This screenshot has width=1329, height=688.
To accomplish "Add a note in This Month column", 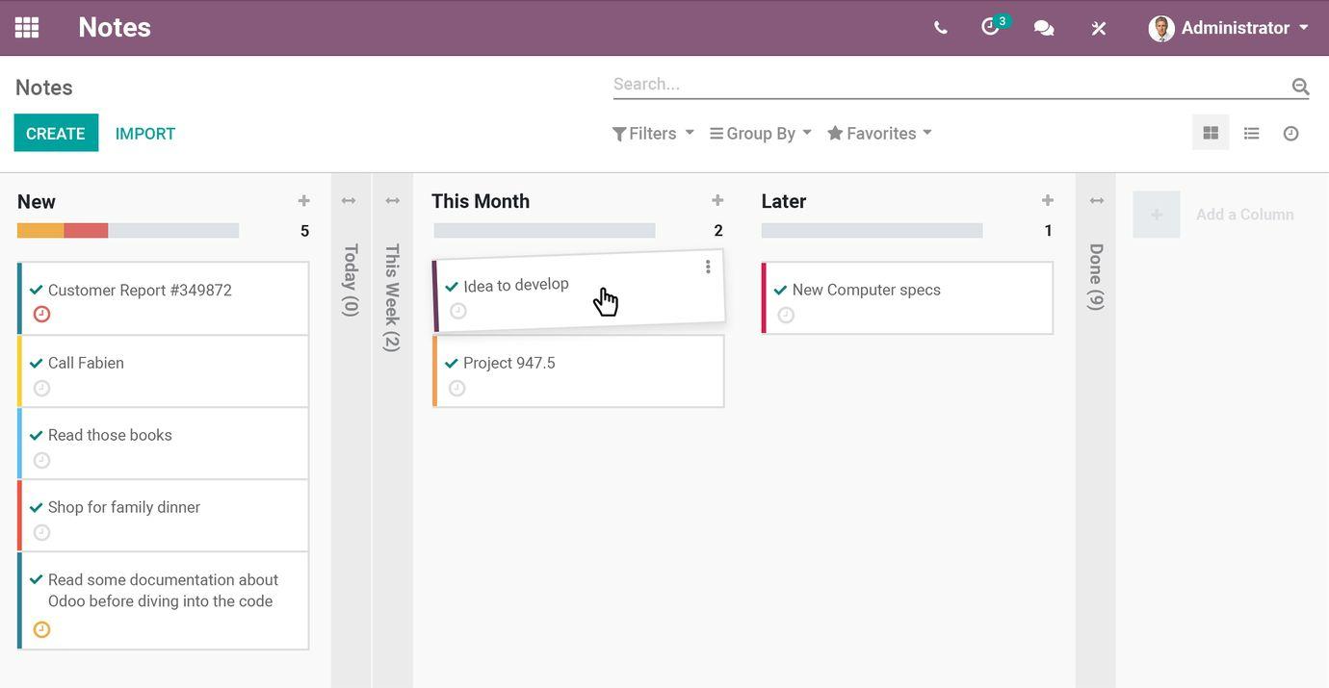I will [717, 200].
